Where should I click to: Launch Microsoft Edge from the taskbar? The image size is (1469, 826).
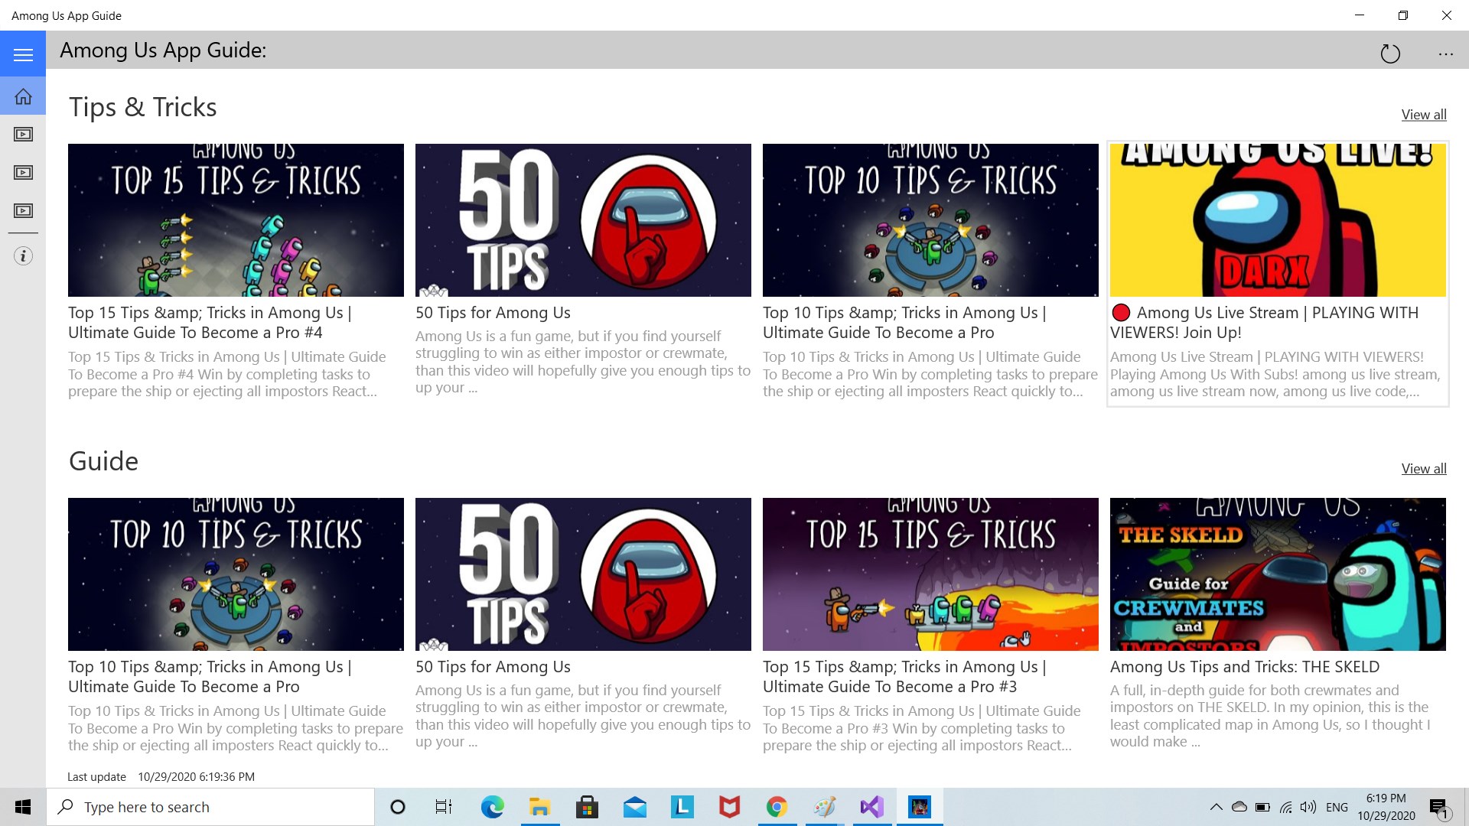coord(492,807)
